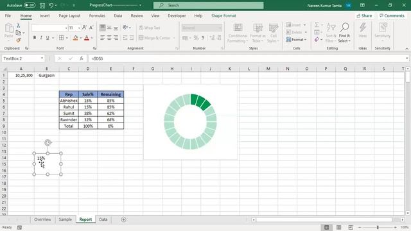Click the rotate handle above the text box
The height and width of the screenshot is (231, 411).
click(48, 142)
